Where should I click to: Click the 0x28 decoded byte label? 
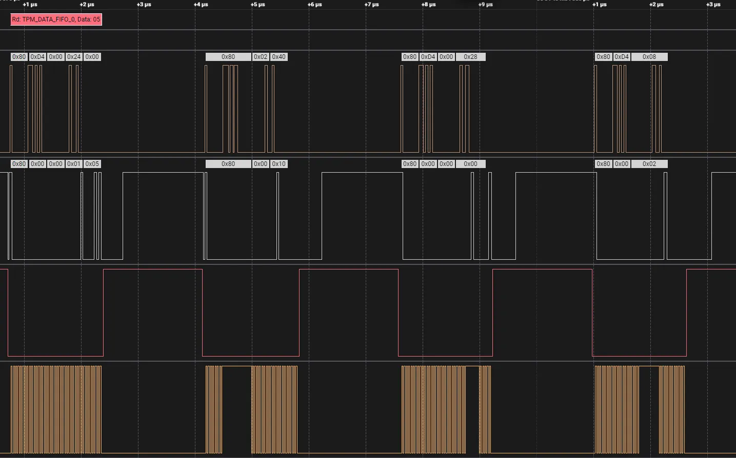(470, 57)
